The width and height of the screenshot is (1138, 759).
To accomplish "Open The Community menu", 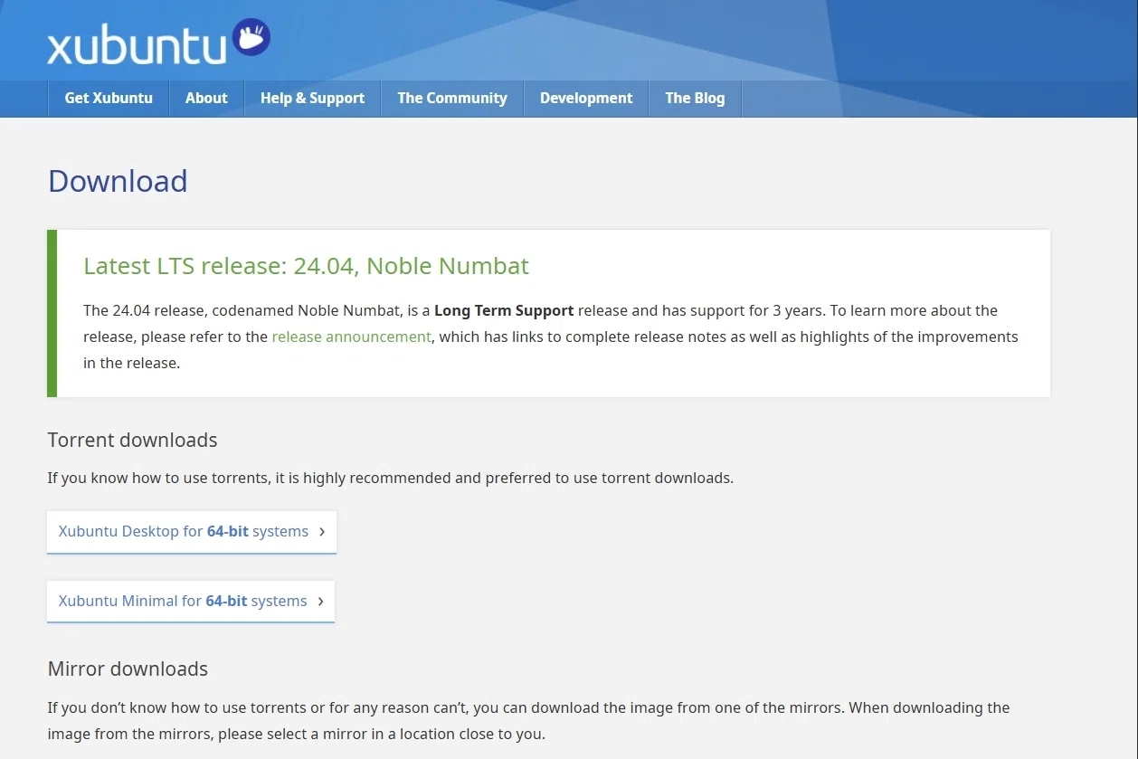I will [452, 99].
